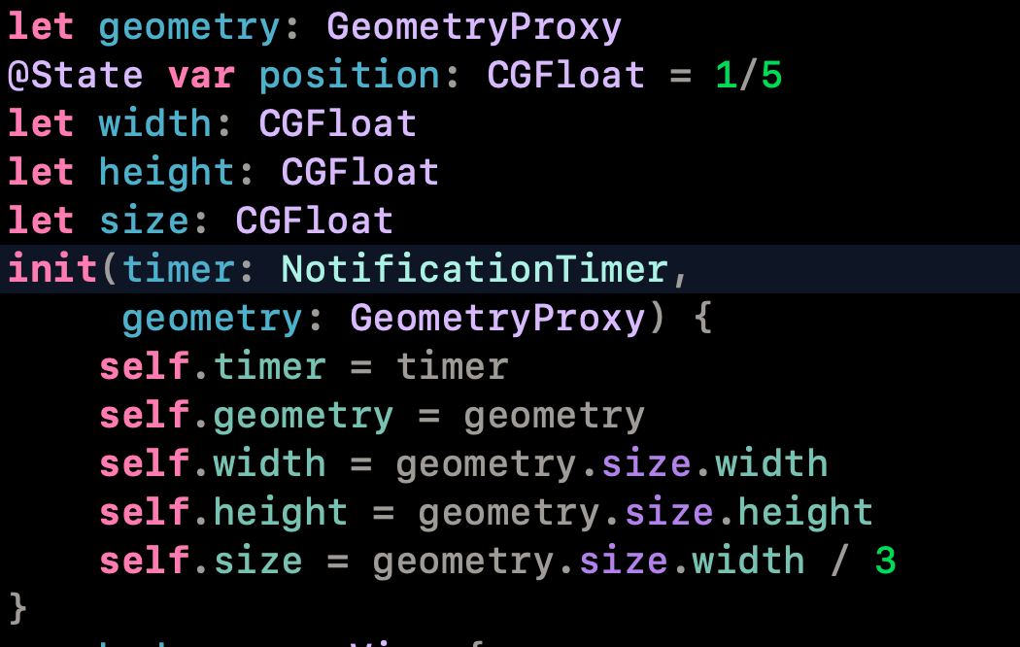The image size is (1020, 647).
Task: Click 'GeometryProxy' in init parameter list
Action: tap(497, 320)
